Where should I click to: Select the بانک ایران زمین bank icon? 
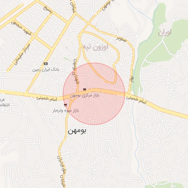point(46,64)
